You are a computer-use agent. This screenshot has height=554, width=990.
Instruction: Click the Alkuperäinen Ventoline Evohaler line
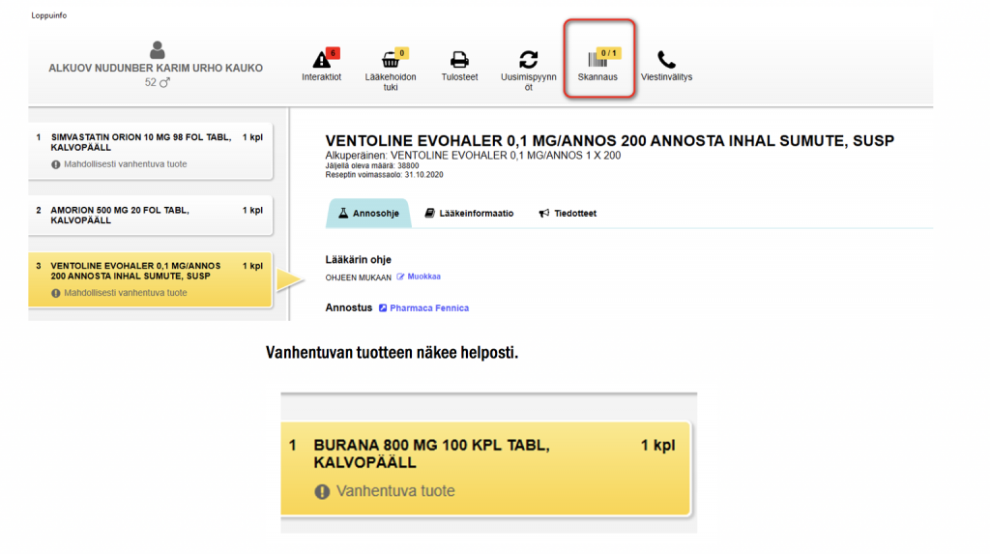(x=473, y=156)
